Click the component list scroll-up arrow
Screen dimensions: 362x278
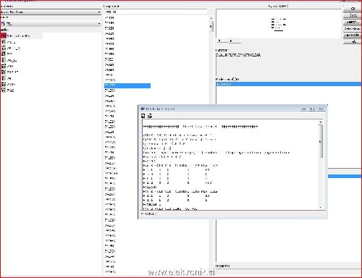click(211, 18)
